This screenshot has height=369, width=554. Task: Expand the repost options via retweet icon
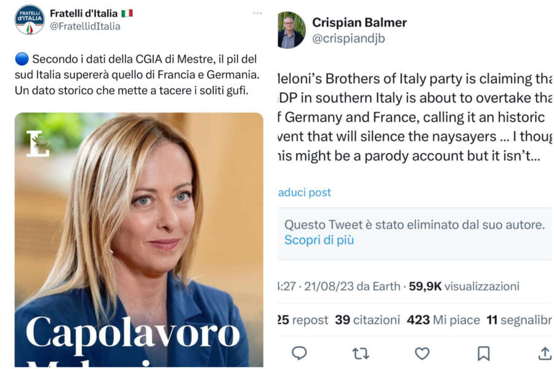coord(360,353)
